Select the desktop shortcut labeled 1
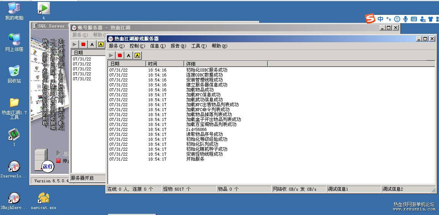 [14, 137]
